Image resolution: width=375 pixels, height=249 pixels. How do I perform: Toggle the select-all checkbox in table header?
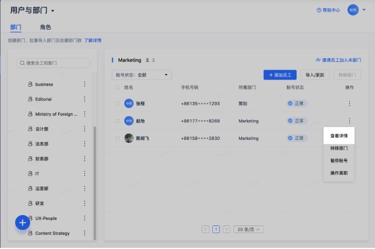[x=117, y=88]
